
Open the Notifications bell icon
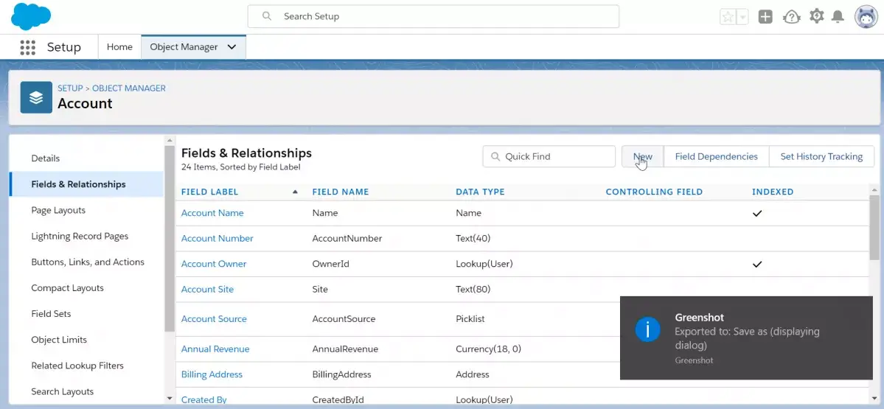[x=838, y=17]
